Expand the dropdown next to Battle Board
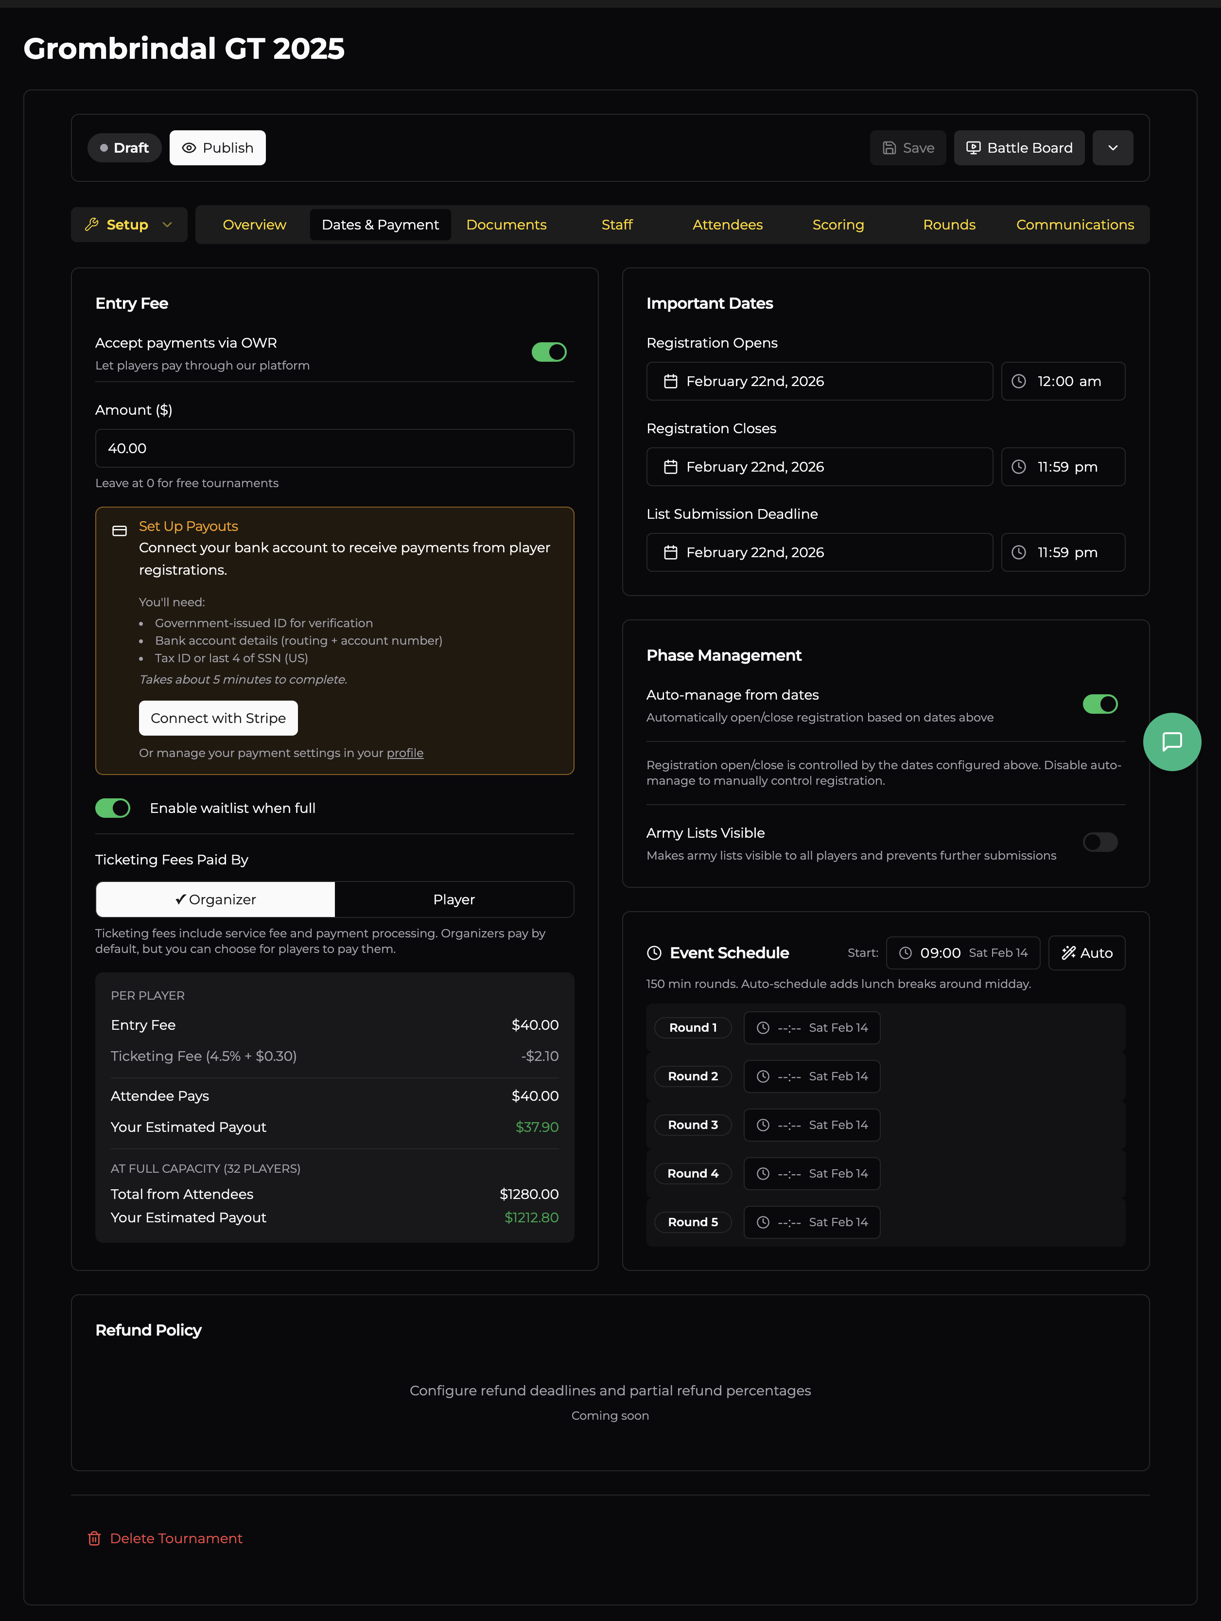The image size is (1221, 1621). (1113, 147)
